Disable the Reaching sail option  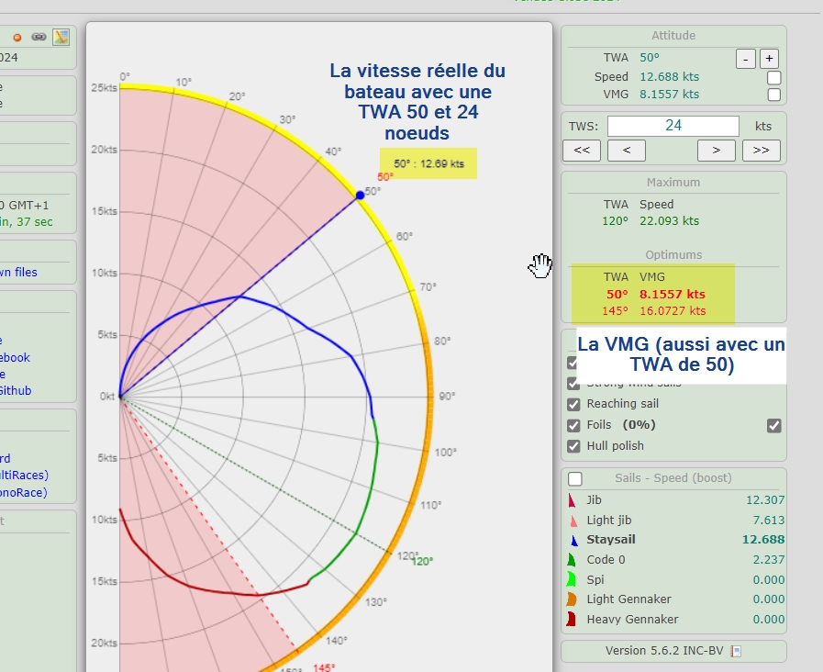click(x=574, y=404)
